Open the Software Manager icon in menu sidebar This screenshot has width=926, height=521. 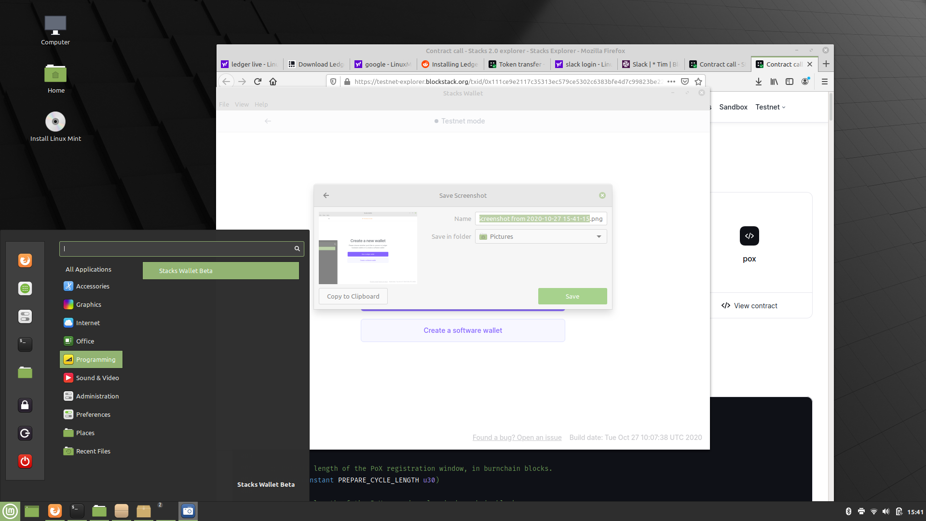point(25,288)
